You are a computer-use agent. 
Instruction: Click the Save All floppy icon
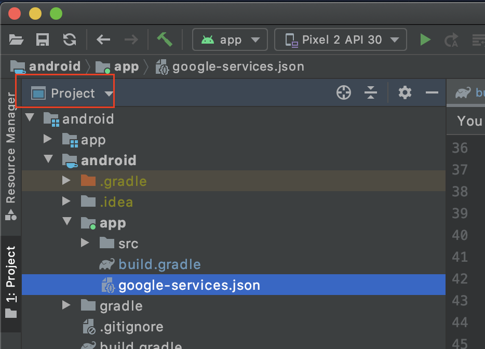[x=43, y=40]
